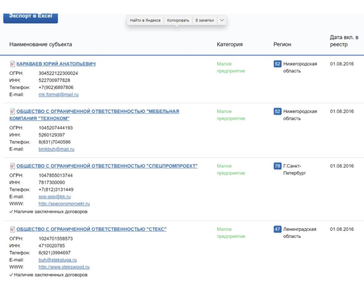The height and width of the screenshot is (288, 364).
Task: Click region badge 47 for Ленинградская область
Action: pyautogui.click(x=277, y=229)
